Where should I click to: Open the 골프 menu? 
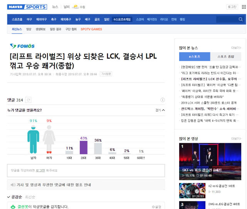[x=97, y=19]
